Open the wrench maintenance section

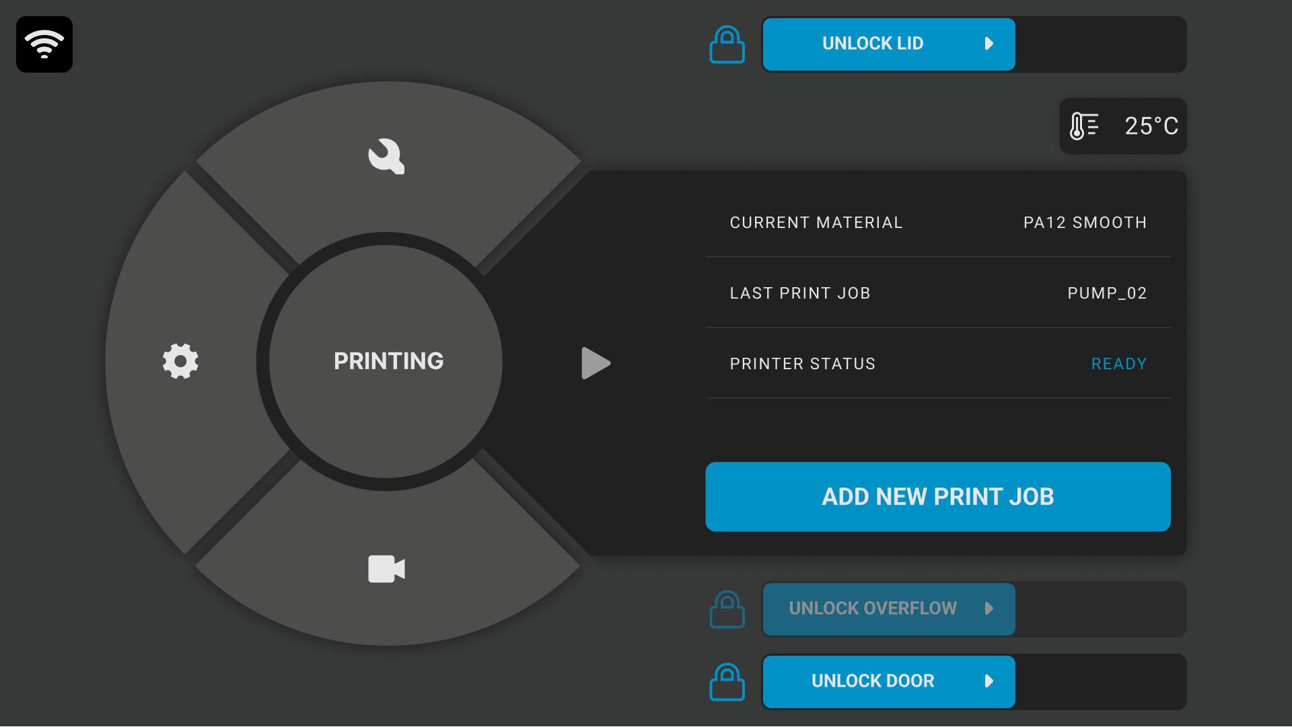(386, 157)
